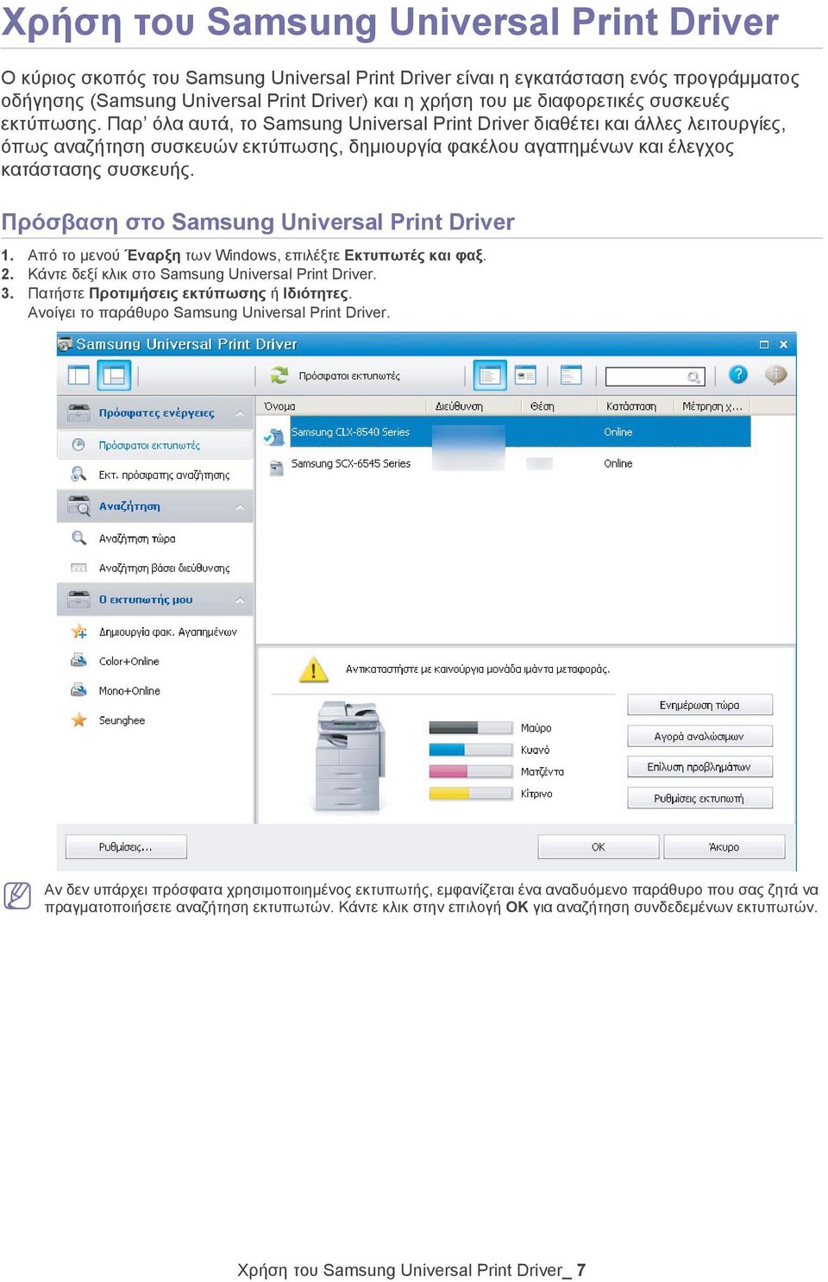Click the green refresh arrows icon
Image resolution: width=828 pixels, height=1282 pixels.
279,375
